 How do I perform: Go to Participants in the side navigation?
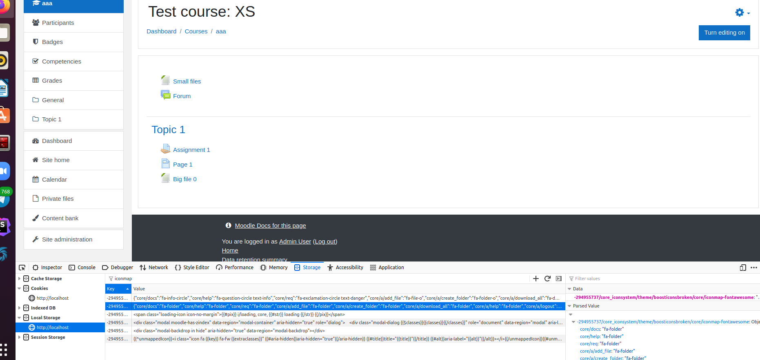(73, 23)
